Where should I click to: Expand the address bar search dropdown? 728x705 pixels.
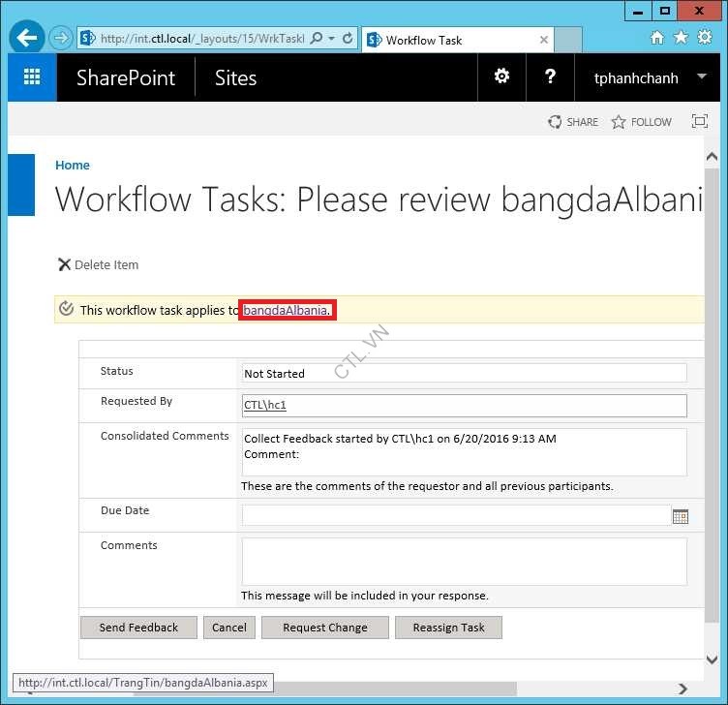click(x=331, y=39)
